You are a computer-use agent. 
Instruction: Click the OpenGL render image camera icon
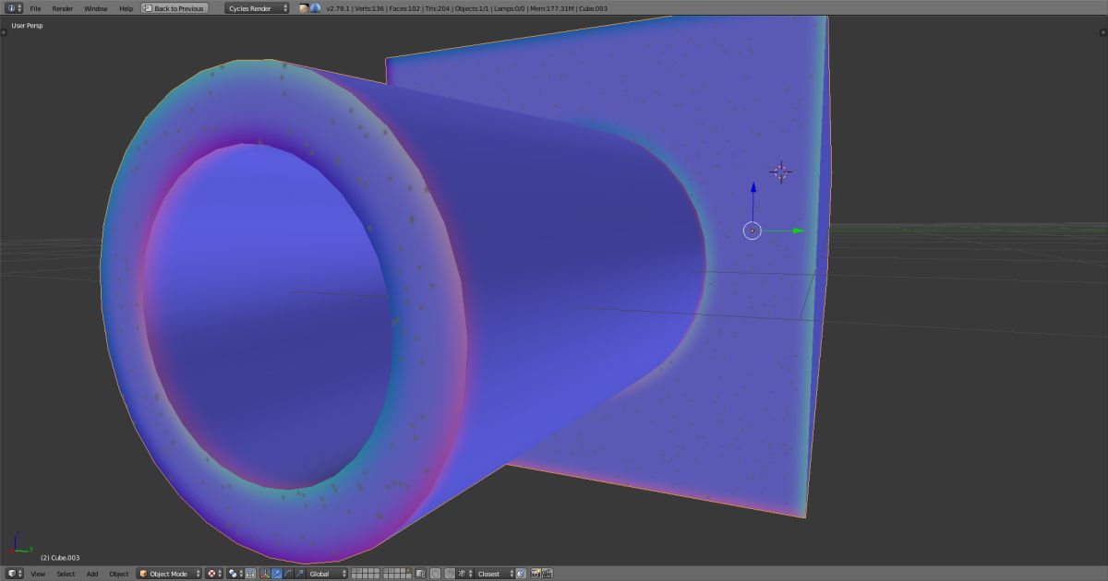click(536, 574)
